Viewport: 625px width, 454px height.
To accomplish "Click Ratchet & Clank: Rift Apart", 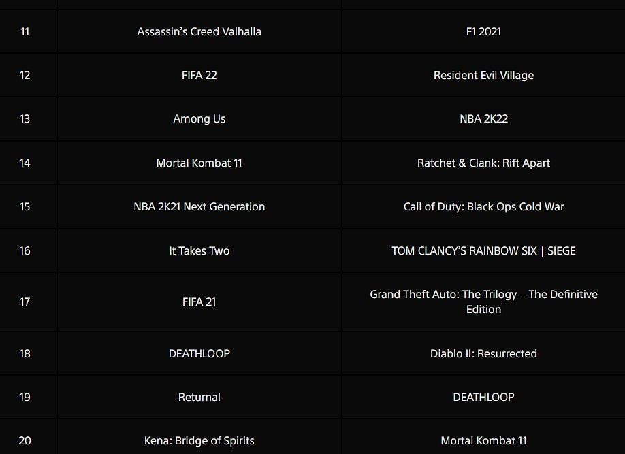I will 483,163.
